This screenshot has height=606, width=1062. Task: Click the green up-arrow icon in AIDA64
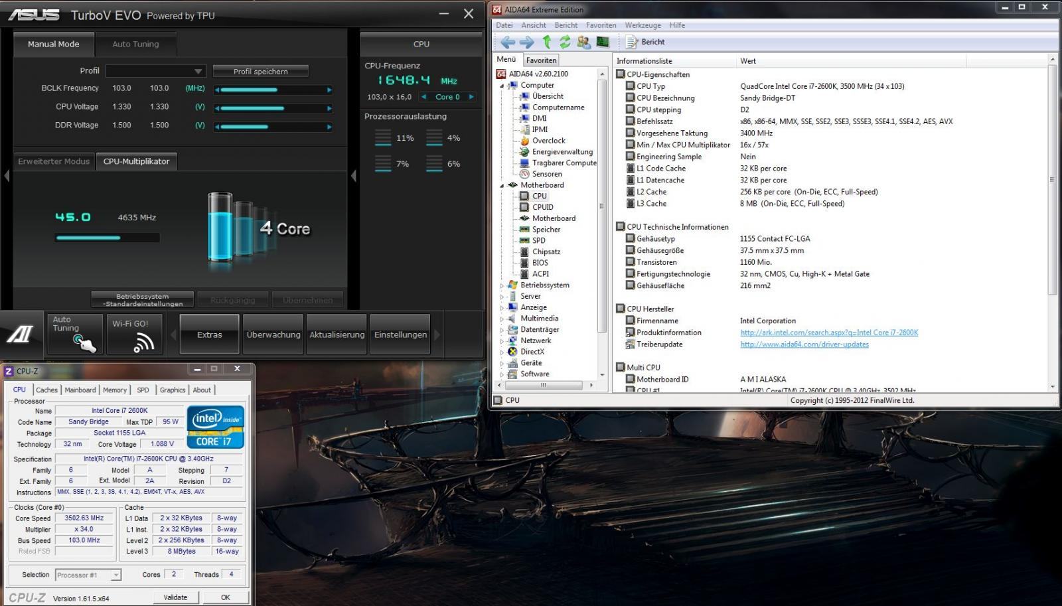[546, 42]
